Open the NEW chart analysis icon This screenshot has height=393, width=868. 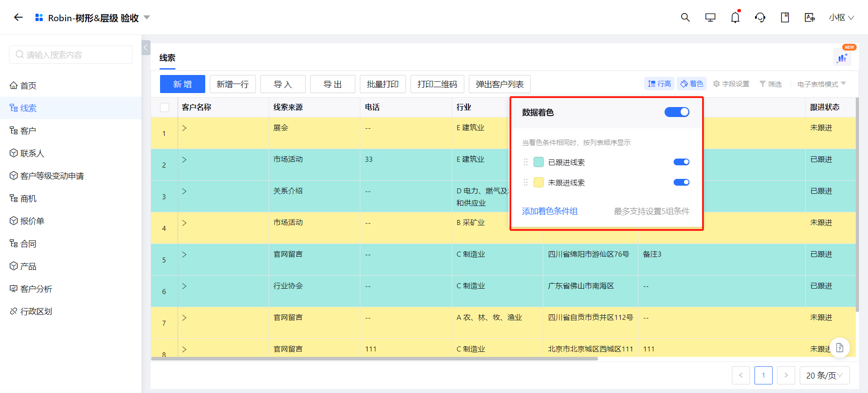click(x=843, y=58)
